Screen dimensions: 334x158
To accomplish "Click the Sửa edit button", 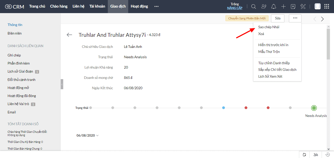I will point(278,18).
